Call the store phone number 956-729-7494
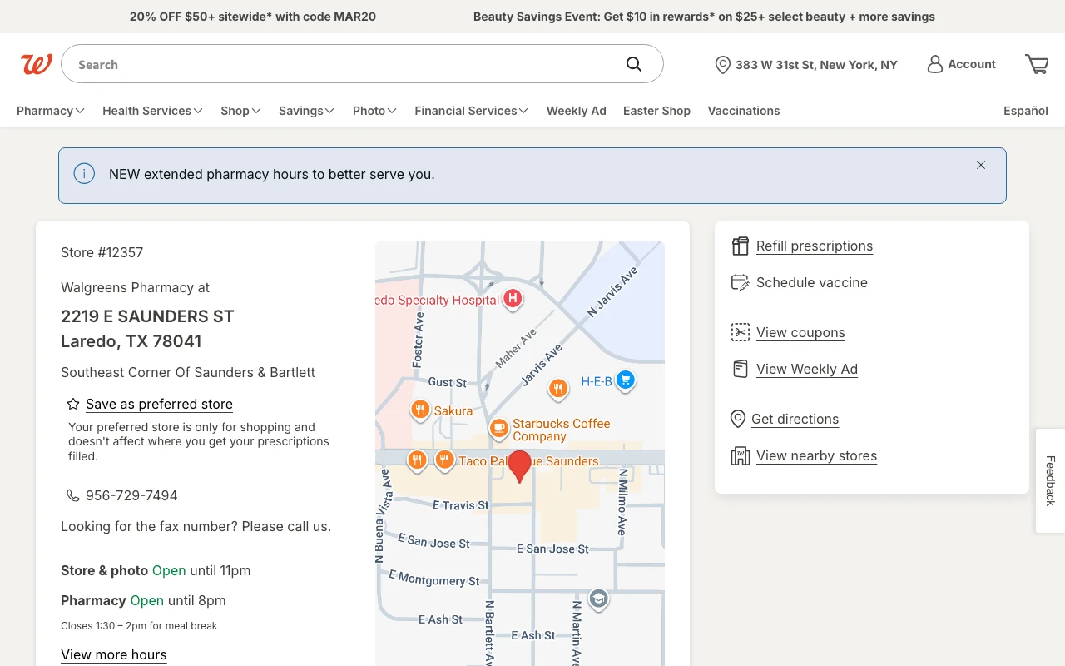Screen dimensions: 1065x666 point(131,495)
